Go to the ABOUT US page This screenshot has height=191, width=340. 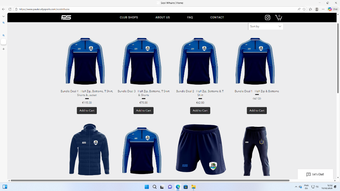(162, 17)
